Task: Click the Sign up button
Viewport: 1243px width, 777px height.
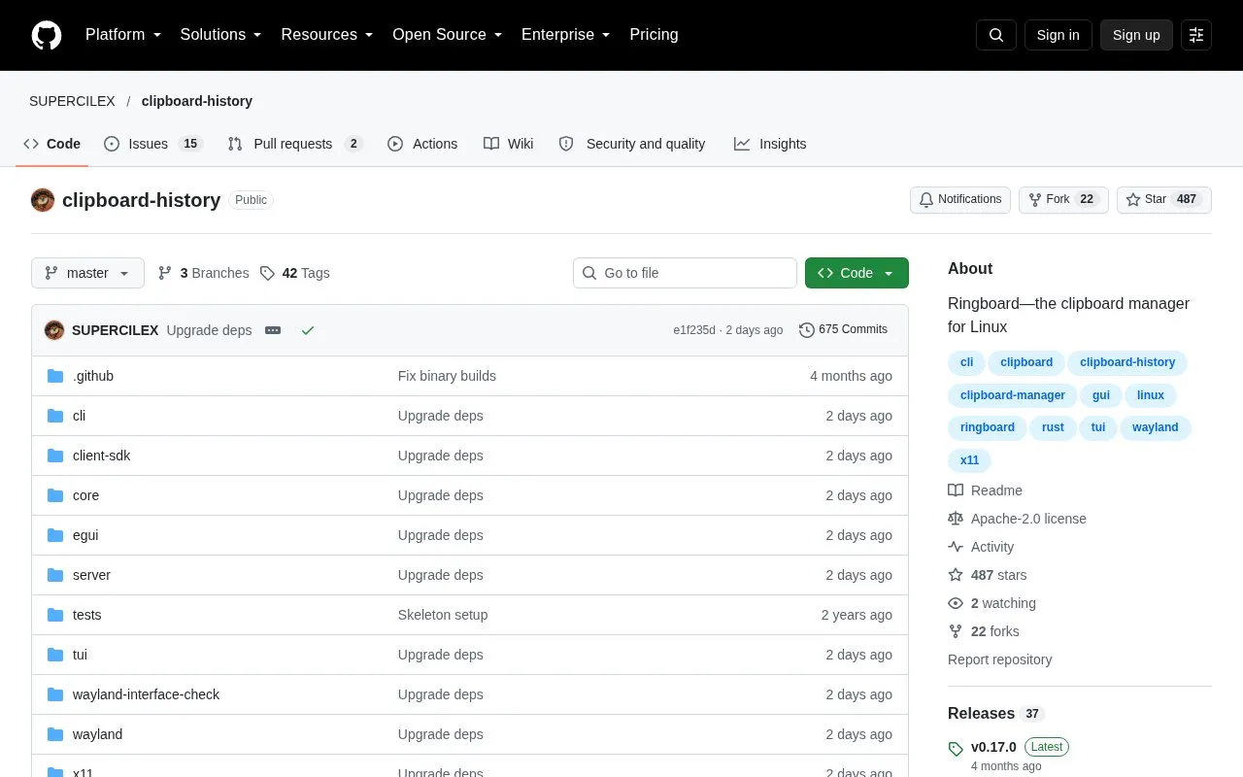Action: (1136, 35)
